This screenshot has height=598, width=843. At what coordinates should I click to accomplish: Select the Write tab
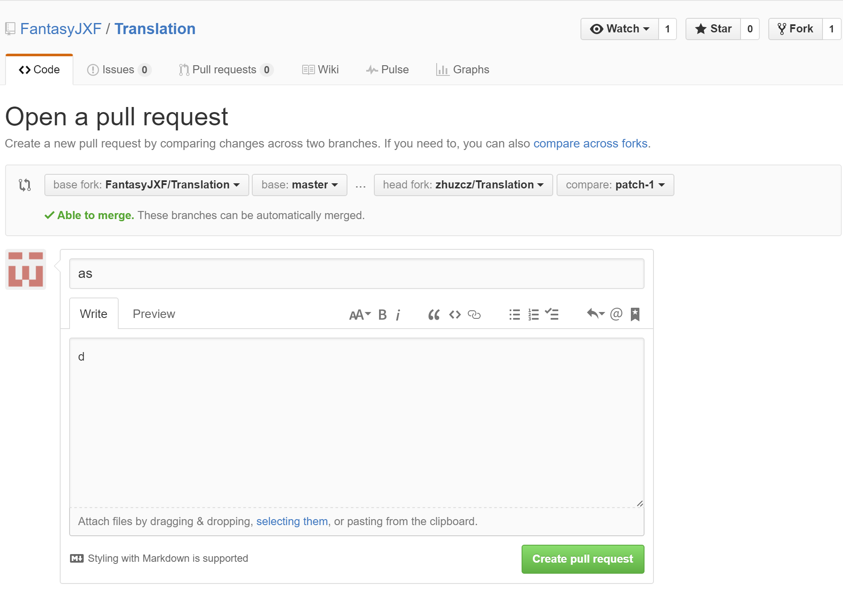point(93,314)
